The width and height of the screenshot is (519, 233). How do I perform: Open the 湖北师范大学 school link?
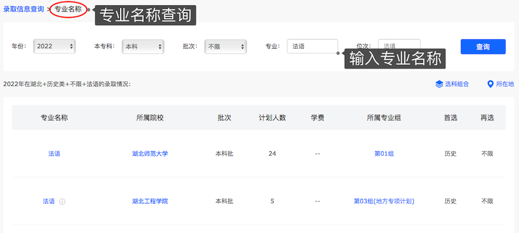coord(150,154)
